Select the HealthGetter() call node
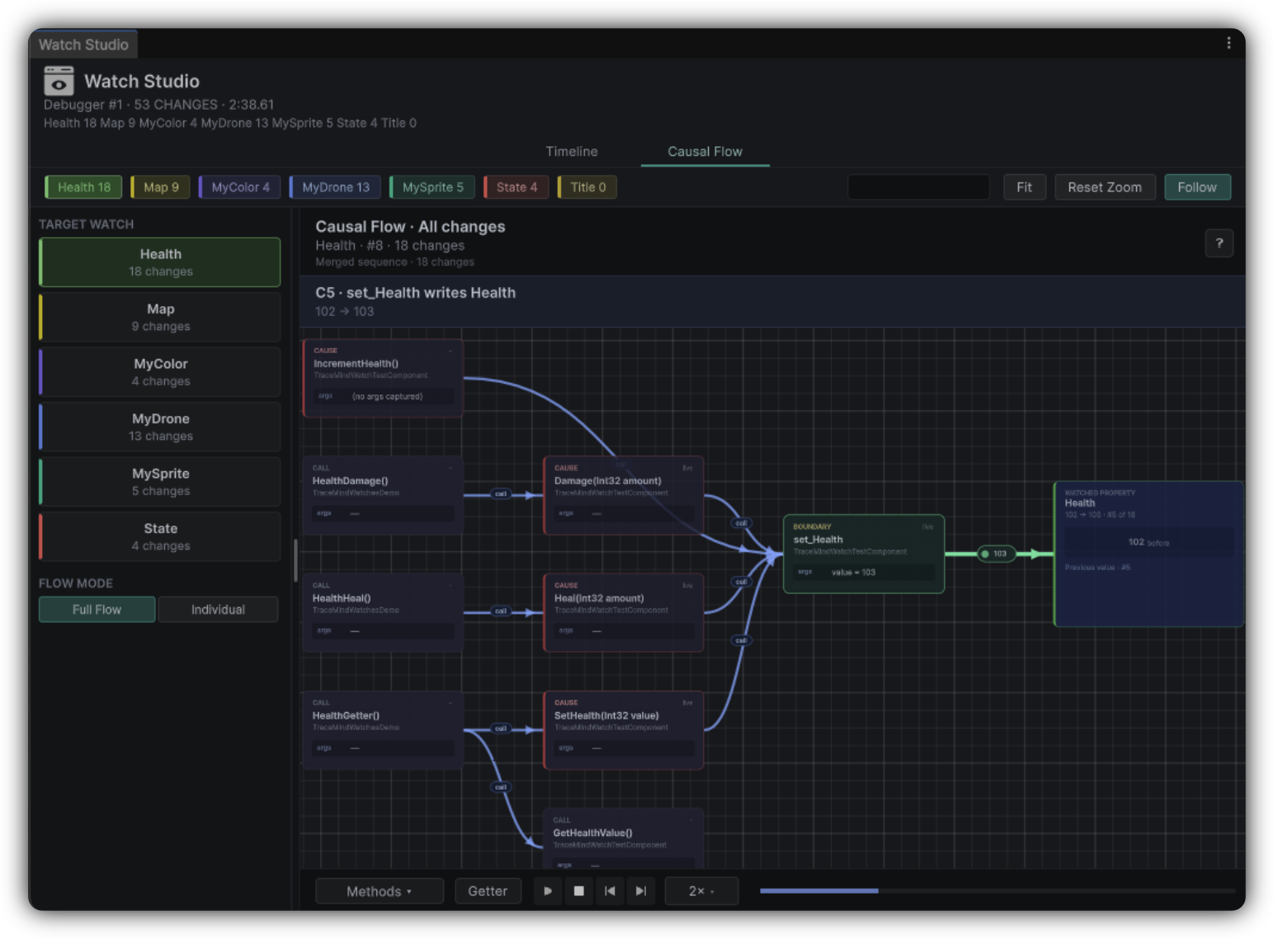This screenshot has width=1274, height=939. point(383,730)
